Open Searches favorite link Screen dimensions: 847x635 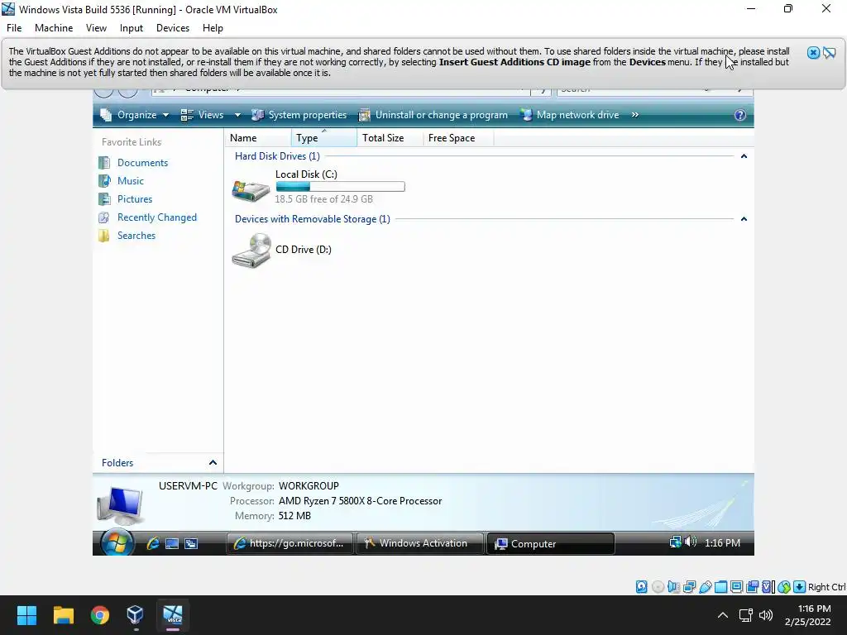click(x=136, y=236)
